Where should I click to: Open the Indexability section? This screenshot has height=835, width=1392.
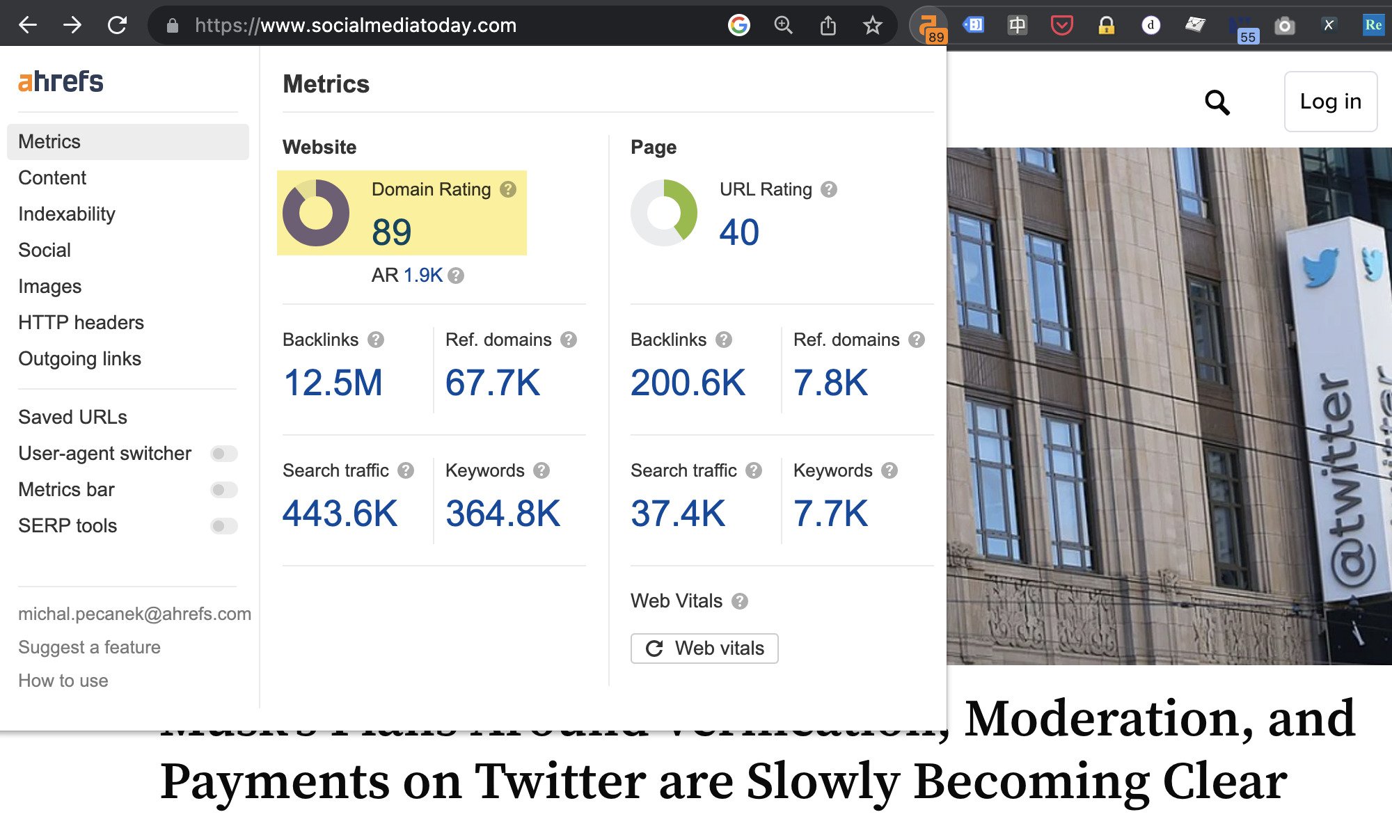click(67, 214)
